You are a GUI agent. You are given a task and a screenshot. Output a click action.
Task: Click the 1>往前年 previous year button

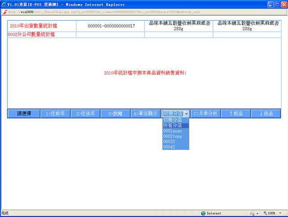pyautogui.click(x=56, y=114)
